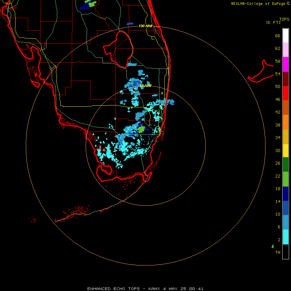Click the bright red legend swatch
The image size is (291, 291).
click(x=286, y=93)
